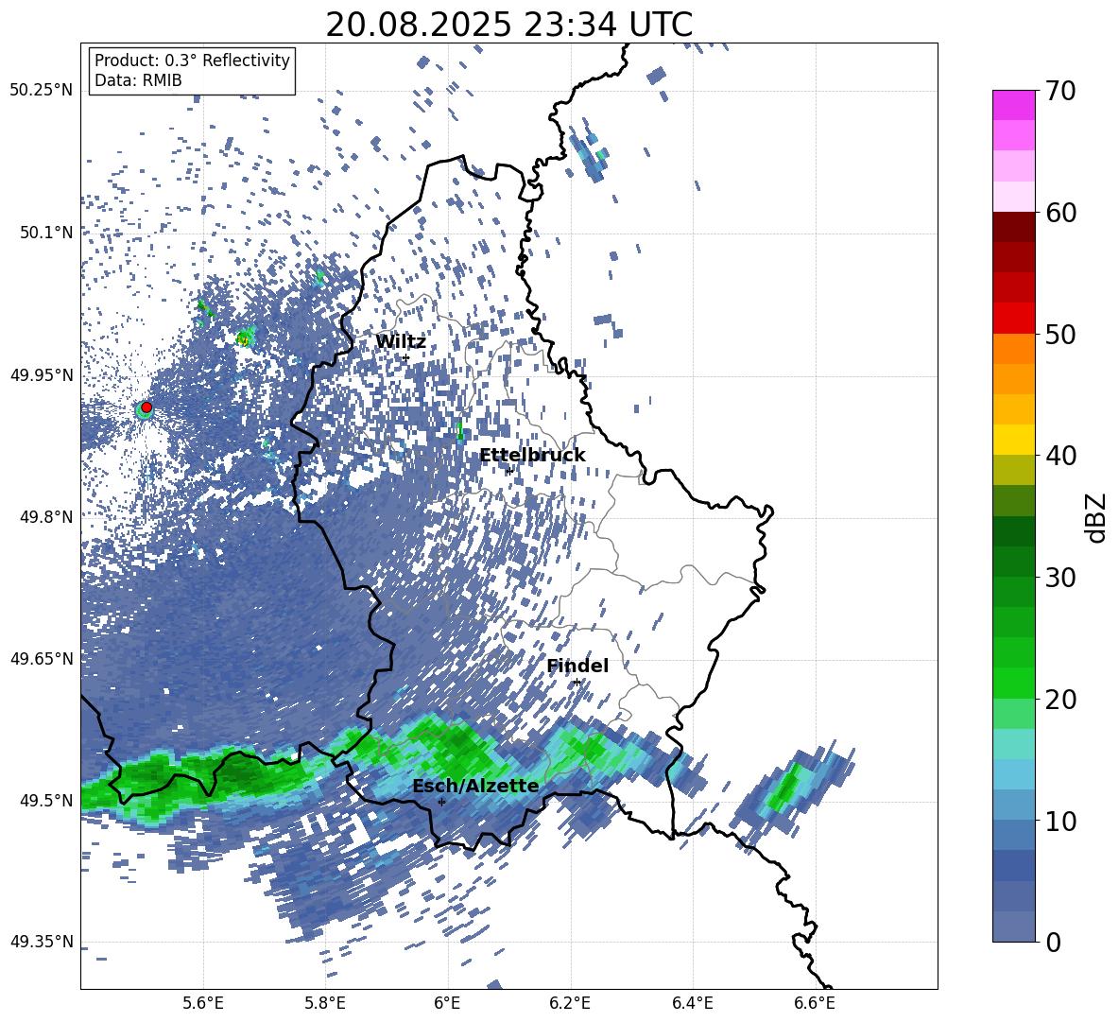
Task: Click the 6.4°E longitude label
Action: pos(692,1004)
